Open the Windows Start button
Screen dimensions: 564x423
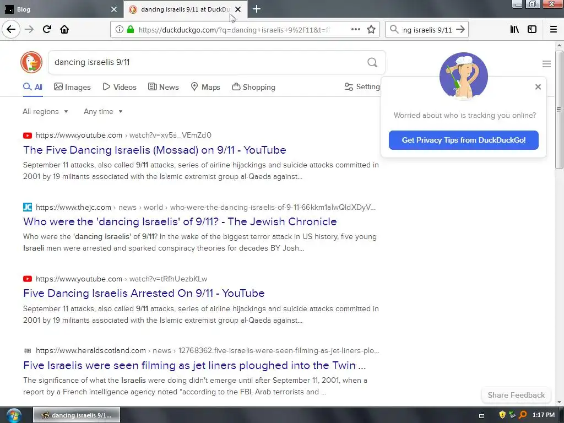(x=14, y=415)
